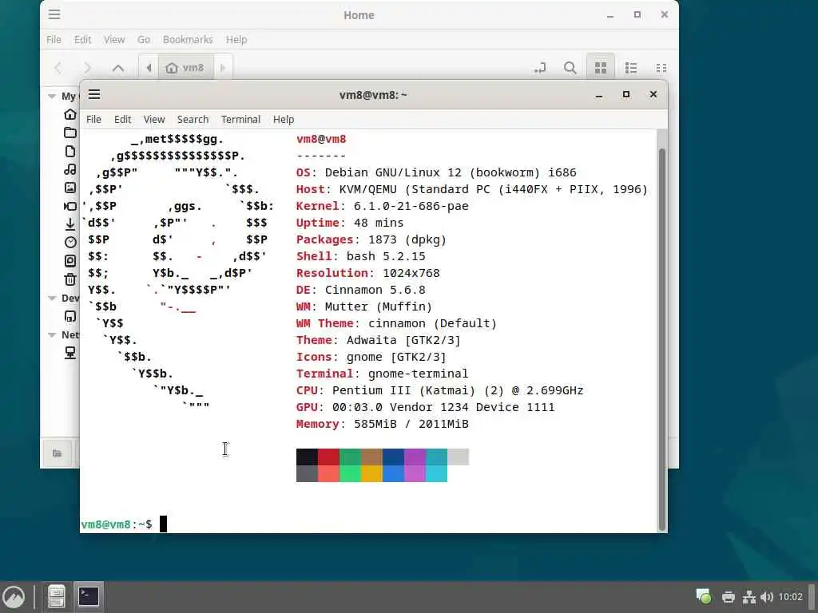Image resolution: width=818 pixels, height=613 pixels.
Task: Click the 'Resolution: 1024x768' line
Action: click(x=367, y=273)
